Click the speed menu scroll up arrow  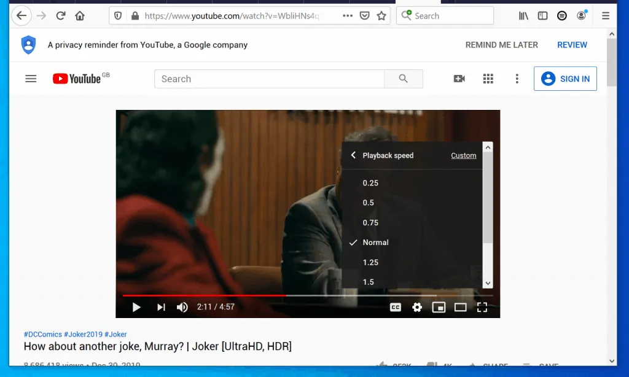[488, 147]
